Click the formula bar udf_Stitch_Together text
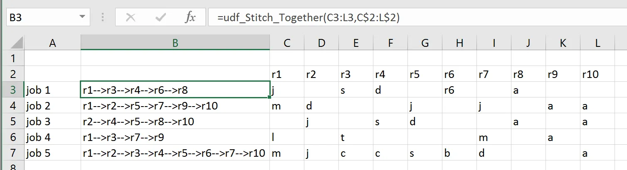The height and width of the screenshot is (170, 627). click(308, 17)
